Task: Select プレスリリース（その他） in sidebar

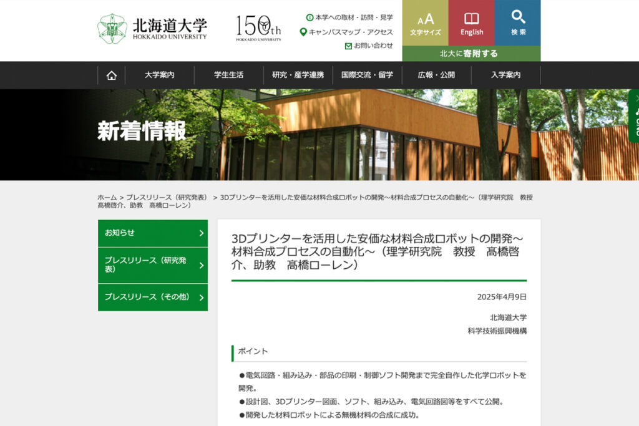Action: click(x=153, y=298)
